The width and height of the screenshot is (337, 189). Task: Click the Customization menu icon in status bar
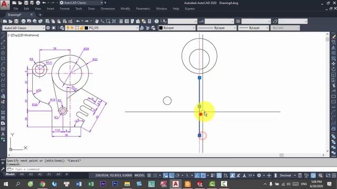(x=334, y=175)
